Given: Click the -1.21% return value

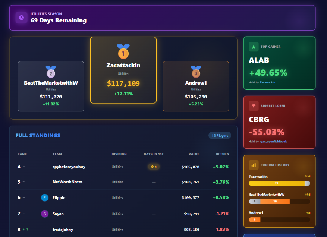Looking at the screenshot, I should (222, 214).
